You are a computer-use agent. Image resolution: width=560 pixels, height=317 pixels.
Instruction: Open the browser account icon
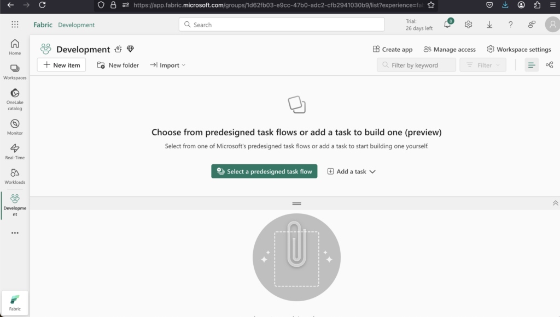coord(521,5)
